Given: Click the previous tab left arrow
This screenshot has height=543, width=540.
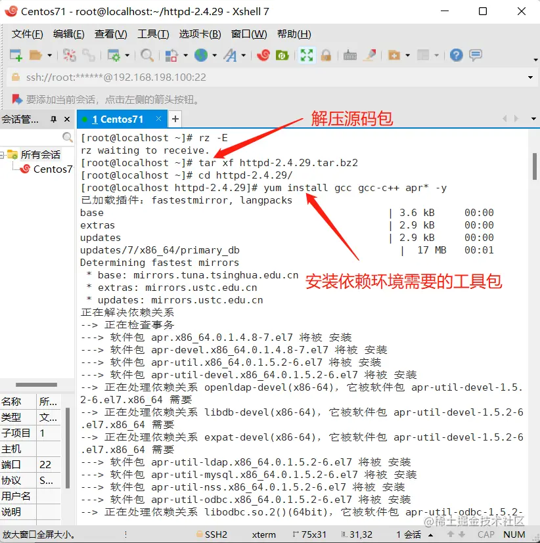Looking at the screenshot, I should click(505, 119).
